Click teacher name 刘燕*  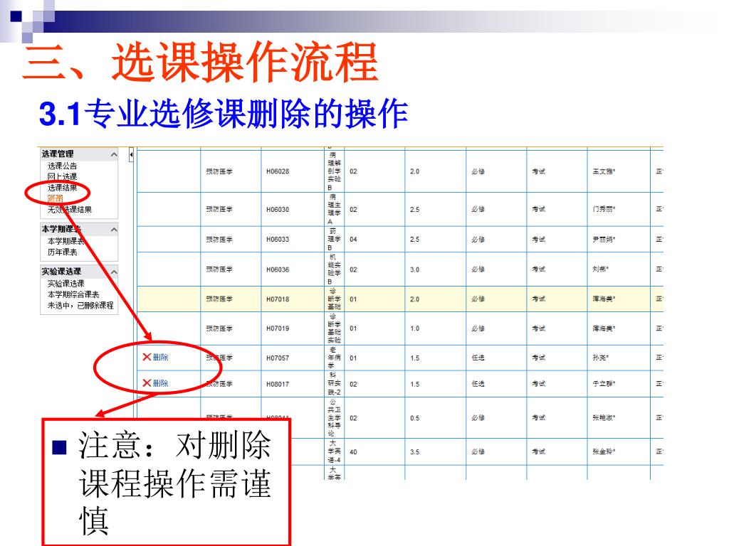601,269
